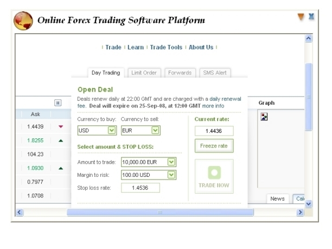Click the horizontal scrollbar right arrow
Image resolution: width=332 pixels, height=249 pixels.
tap(300, 212)
